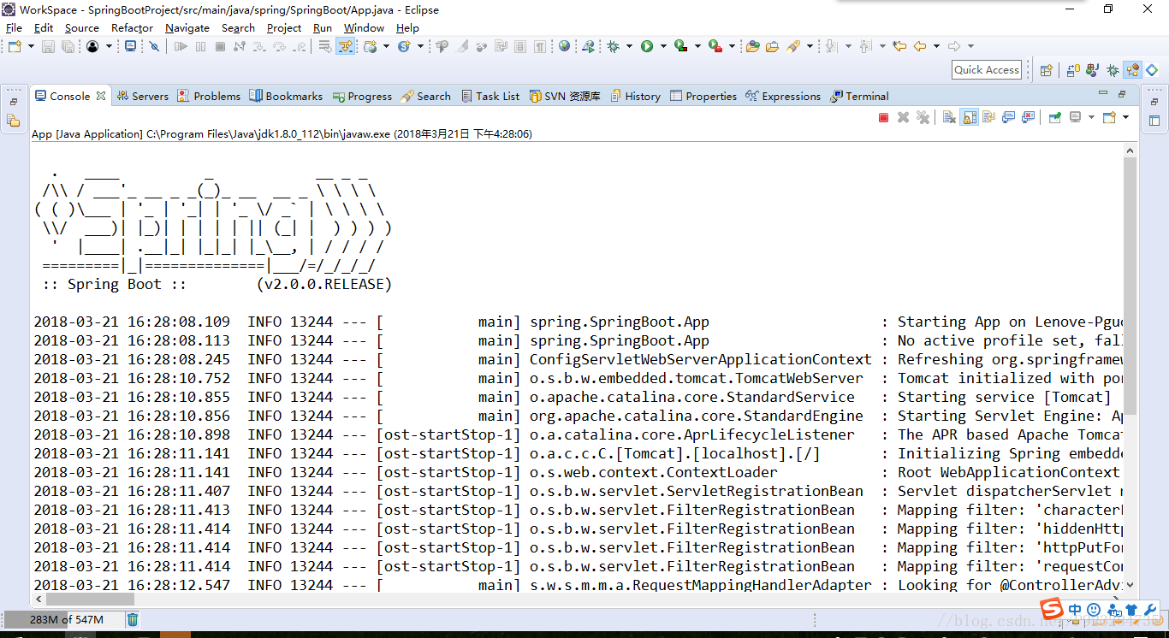Expand the Back history dropdown arrow

pyautogui.click(x=936, y=46)
